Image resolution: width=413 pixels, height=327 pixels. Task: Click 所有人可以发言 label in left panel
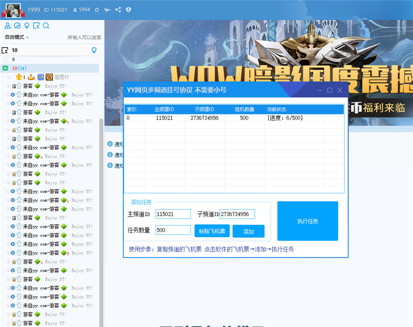click(x=84, y=38)
